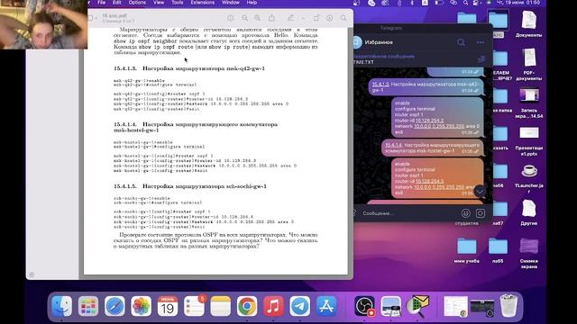Image resolution: width=577 pixels, height=324 pixels.
Task: Open the Preview markup toolbar icon
Action: point(329,18)
